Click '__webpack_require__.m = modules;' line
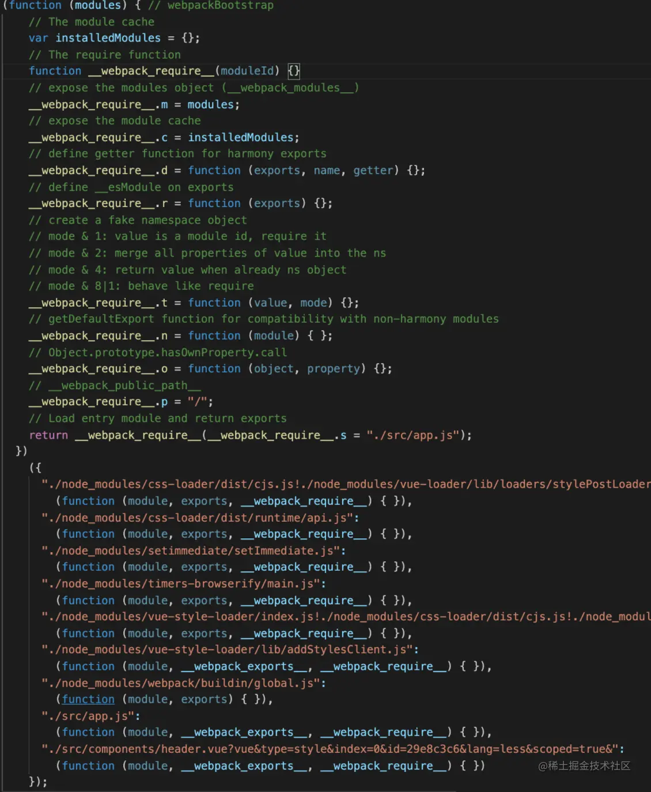651x792 pixels. (x=134, y=105)
